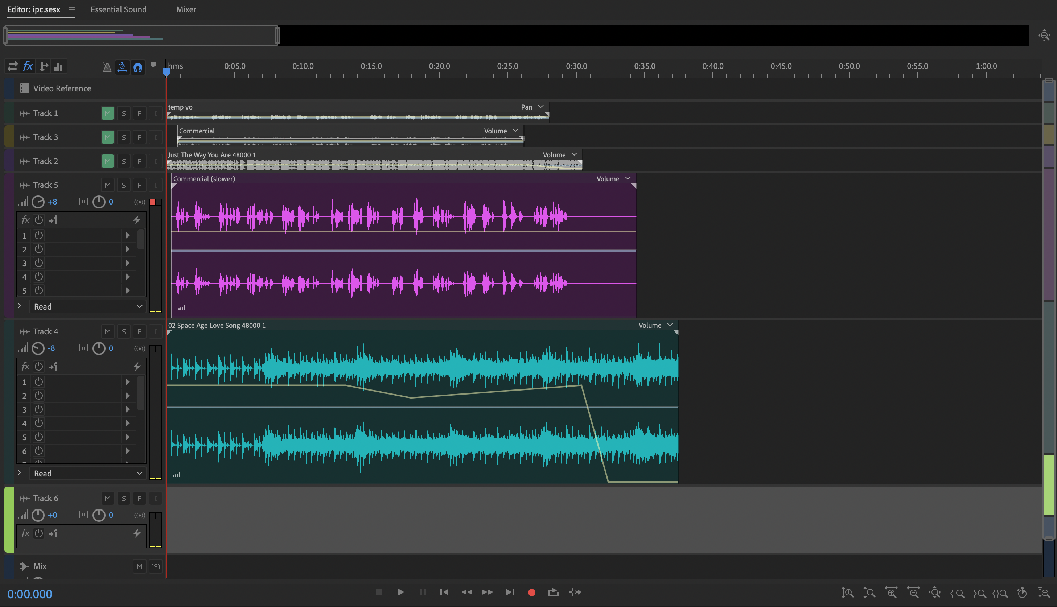Open the Mixer tab
1057x607 pixels.
186,9
